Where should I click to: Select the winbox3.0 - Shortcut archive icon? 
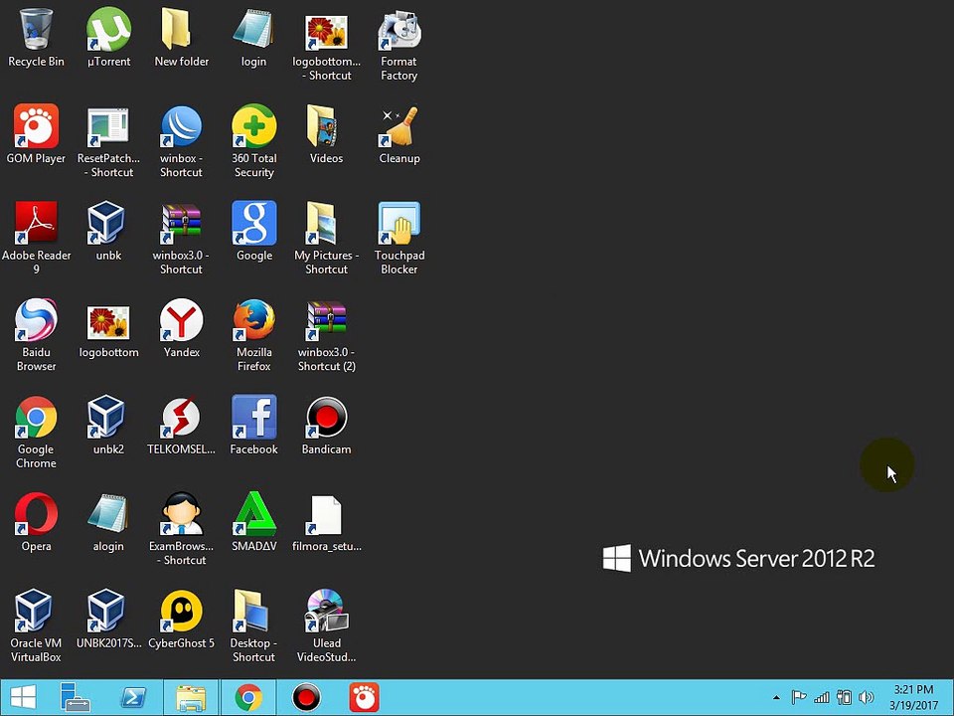pyautogui.click(x=181, y=237)
